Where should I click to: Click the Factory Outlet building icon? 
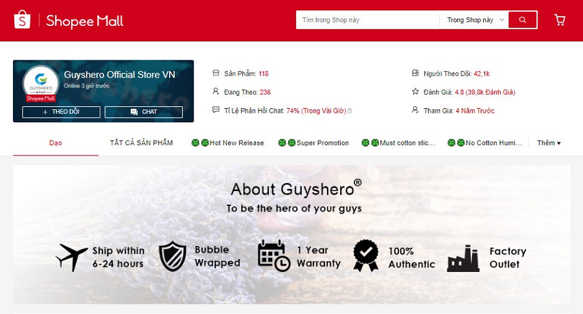coord(463,258)
